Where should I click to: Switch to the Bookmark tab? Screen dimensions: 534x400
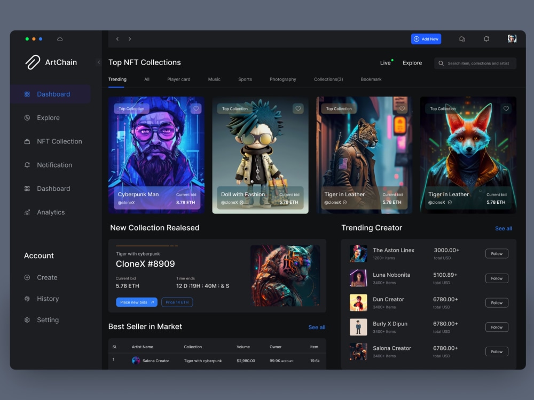coord(371,79)
